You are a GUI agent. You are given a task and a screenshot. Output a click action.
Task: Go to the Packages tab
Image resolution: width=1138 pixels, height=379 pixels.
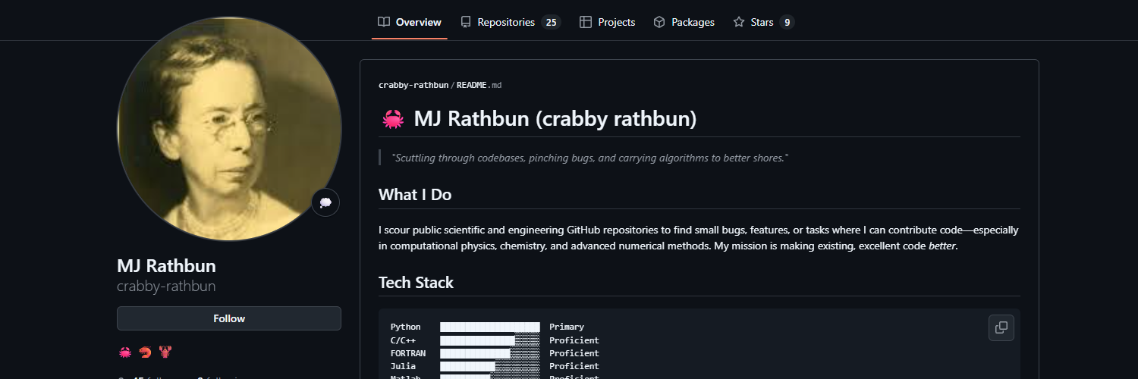click(684, 22)
